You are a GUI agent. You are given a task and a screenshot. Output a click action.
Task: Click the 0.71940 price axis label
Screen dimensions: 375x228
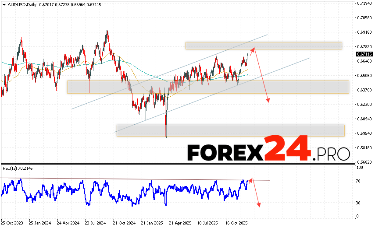(364, 4)
